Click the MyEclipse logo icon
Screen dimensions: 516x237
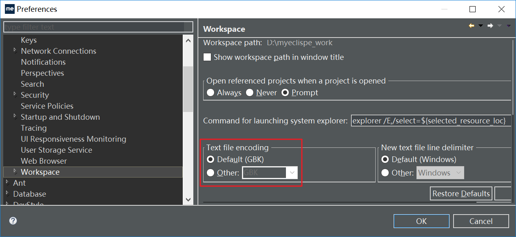pyautogui.click(x=9, y=9)
